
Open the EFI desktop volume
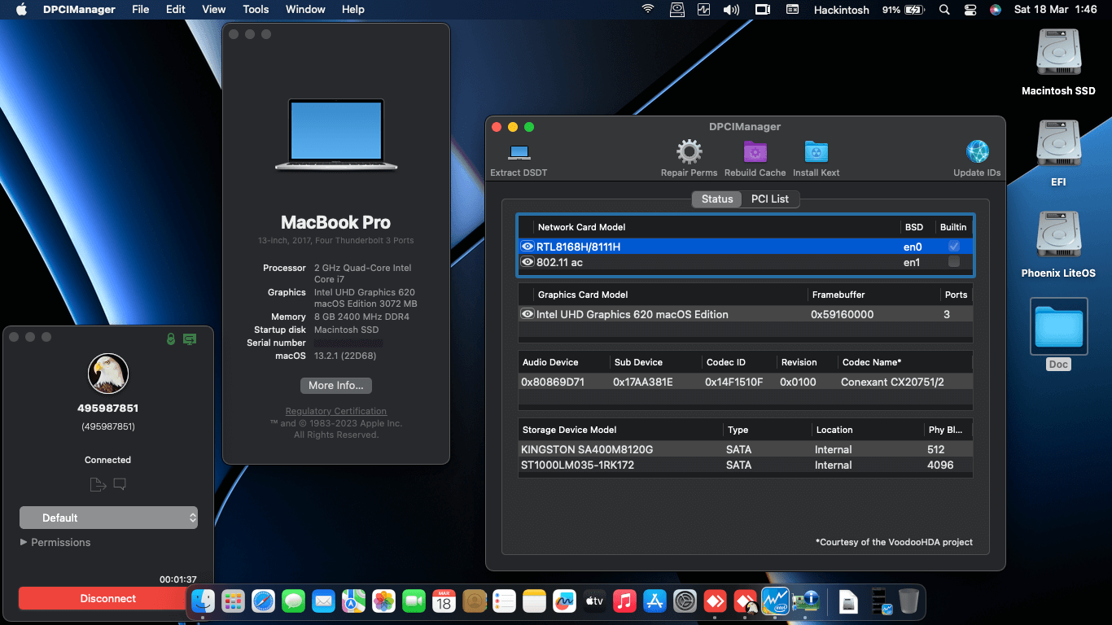[1058, 145]
